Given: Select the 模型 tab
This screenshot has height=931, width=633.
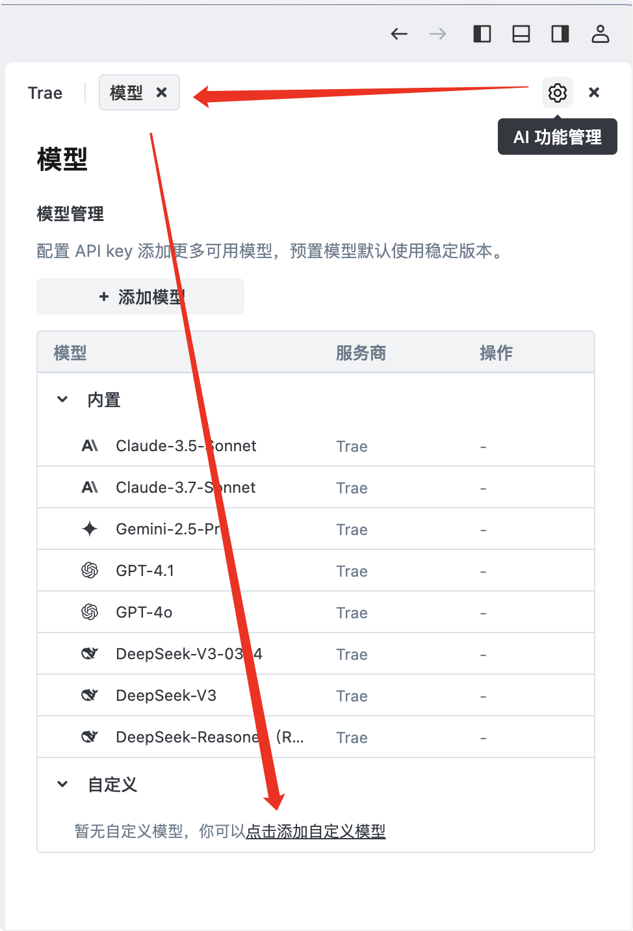Looking at the screenshot, I should coord(127,92).
